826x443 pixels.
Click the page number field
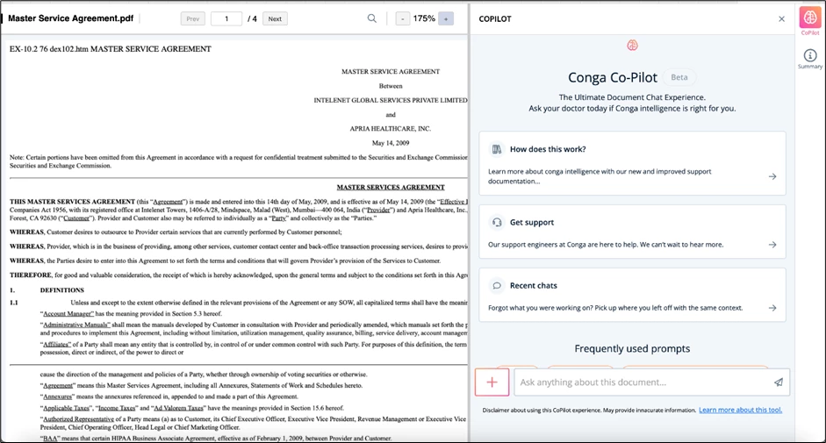point(226,19)
